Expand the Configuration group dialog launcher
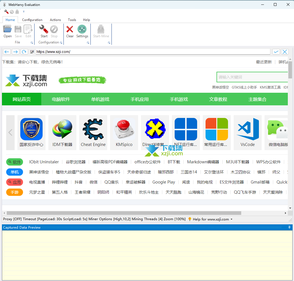The height and width of the screenshot is (281, 294). (61, 43)
